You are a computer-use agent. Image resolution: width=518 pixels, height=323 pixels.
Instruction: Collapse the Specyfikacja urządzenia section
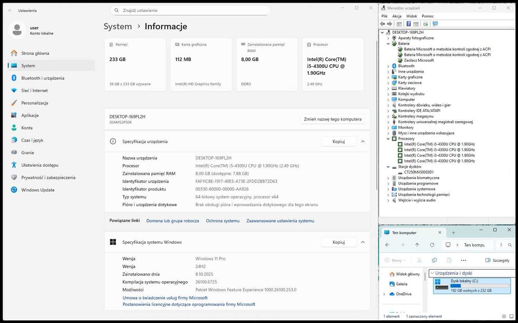pos(363,141)
